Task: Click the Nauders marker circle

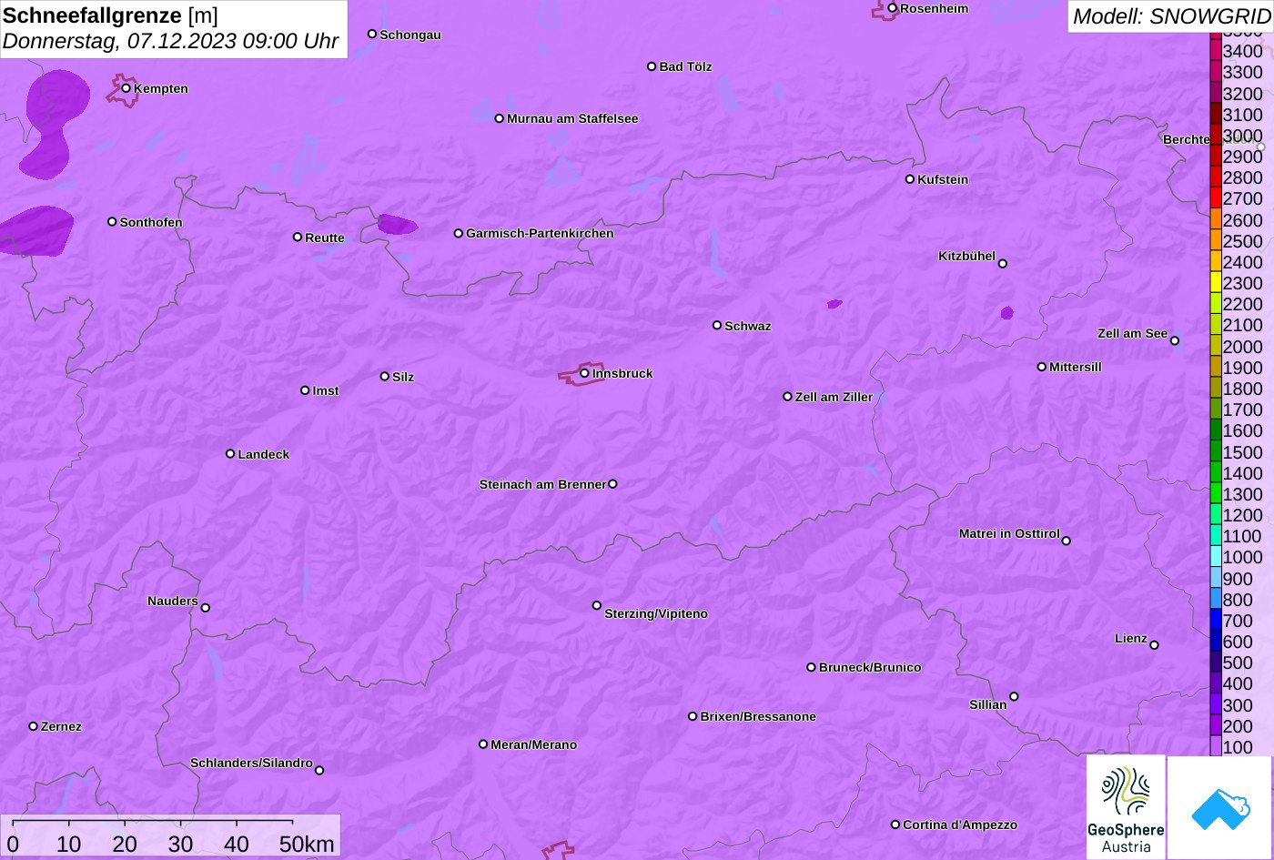Action: click(x=206, y=608)
